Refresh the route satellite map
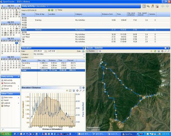The image size is (171, 136). (155, 51)
